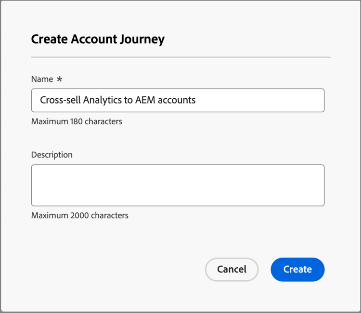Image resolution: width=361 pixels, height=313 pixels.
Task: Click the "Maximum 180 characters" helper text
Action: click(x=77, y=121)
